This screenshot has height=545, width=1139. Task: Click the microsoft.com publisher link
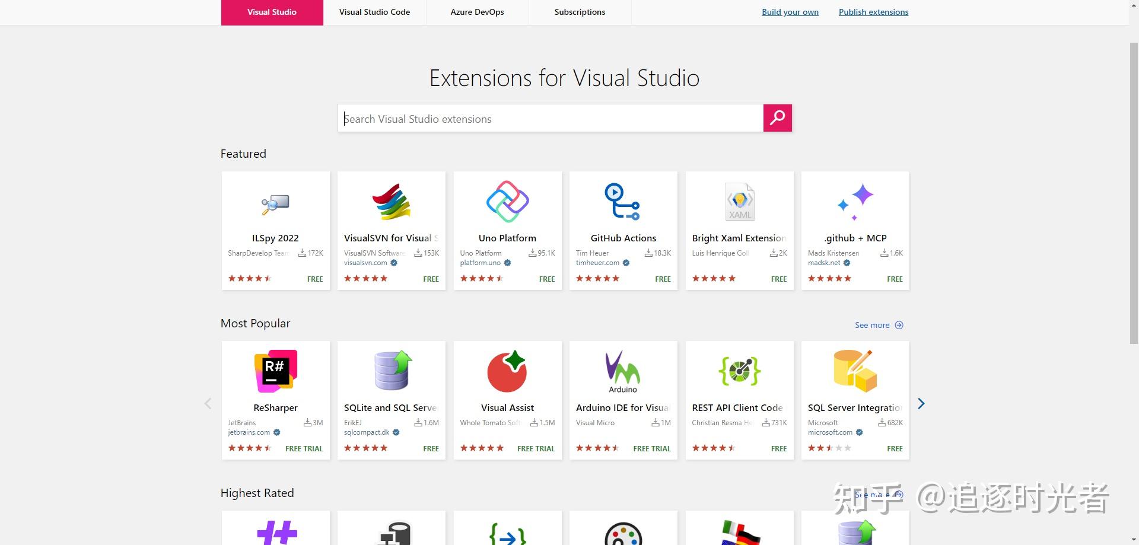click(x=830, y=432)
